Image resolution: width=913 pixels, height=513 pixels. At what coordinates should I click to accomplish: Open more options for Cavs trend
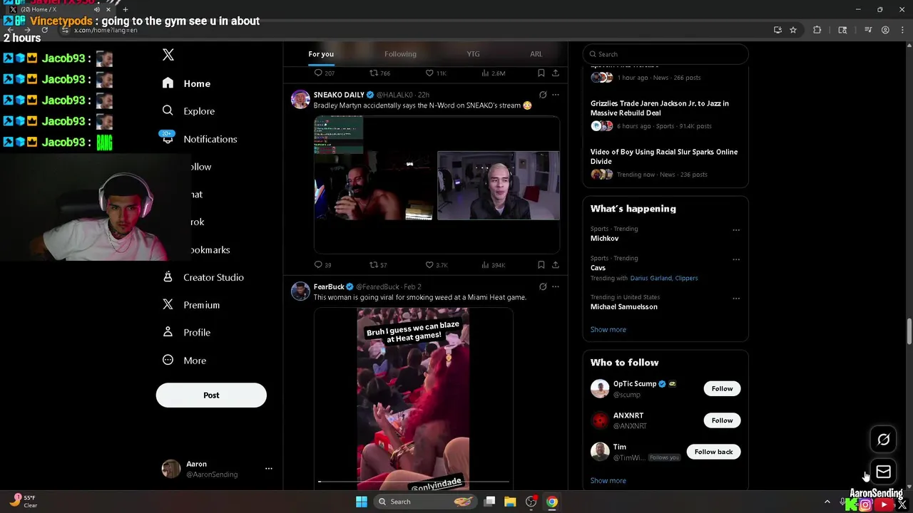point(736,259)
